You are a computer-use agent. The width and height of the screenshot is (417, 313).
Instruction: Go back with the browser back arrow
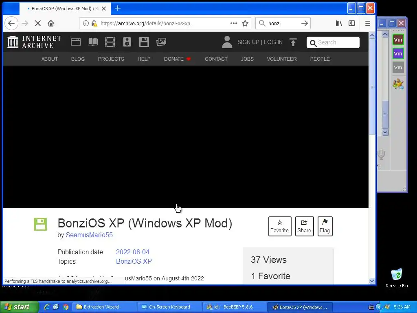coord(11,23)
